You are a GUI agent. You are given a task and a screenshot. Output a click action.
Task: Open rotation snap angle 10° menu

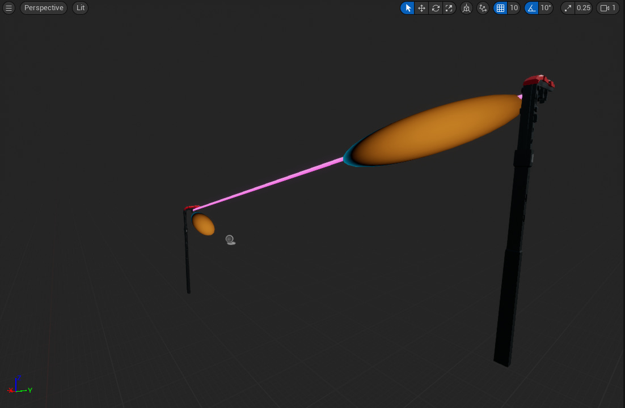tap(546, 8)
